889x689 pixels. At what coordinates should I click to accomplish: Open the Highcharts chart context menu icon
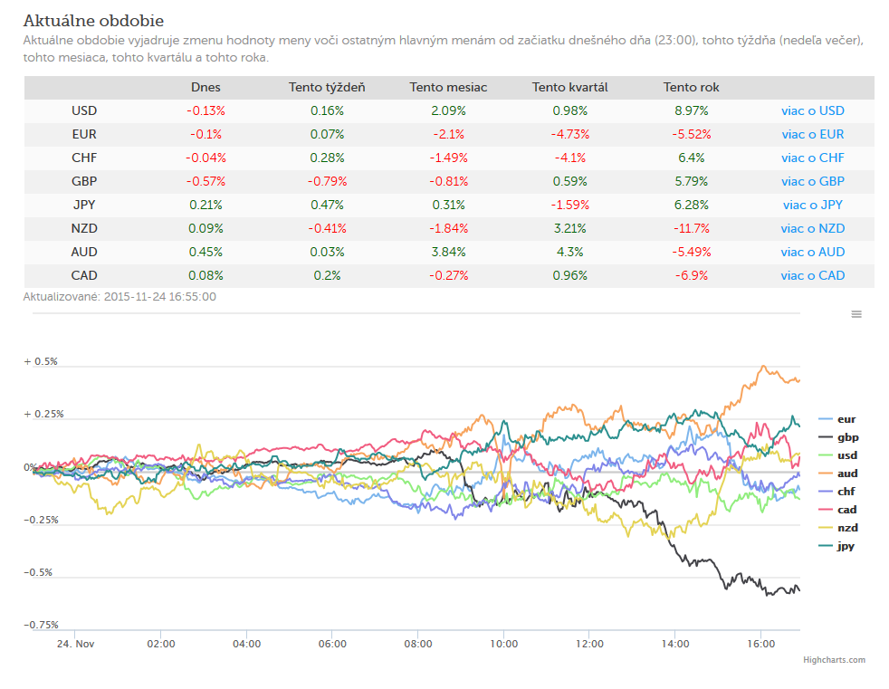click(856, 314)
